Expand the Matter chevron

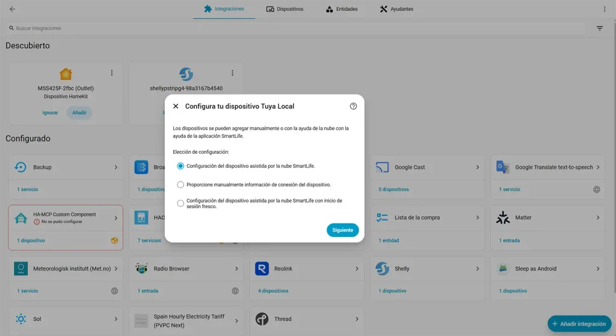[x=598, y=218]
